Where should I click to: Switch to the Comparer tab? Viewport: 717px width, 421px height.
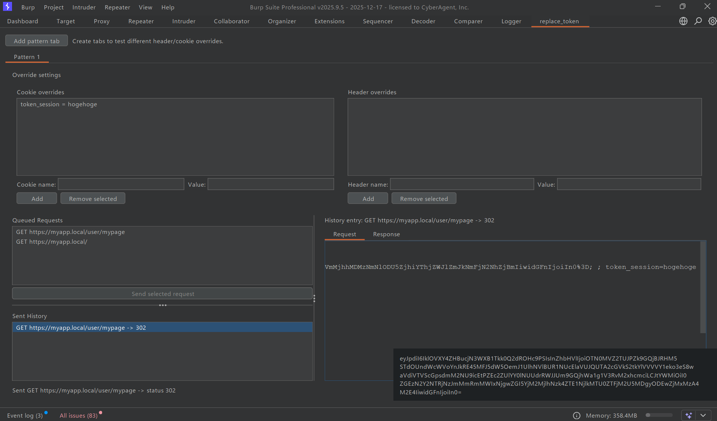468,21
